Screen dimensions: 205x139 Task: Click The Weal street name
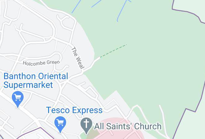78,58
